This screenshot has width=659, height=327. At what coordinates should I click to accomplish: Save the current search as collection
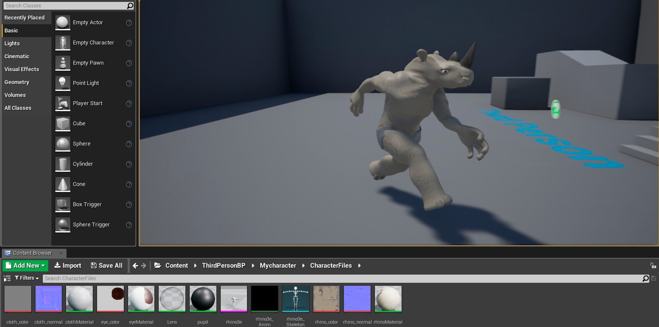coord(654,279)
